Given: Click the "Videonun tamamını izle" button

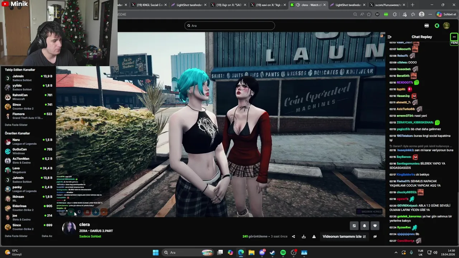Looking at the screenshot, I should 344,236.
